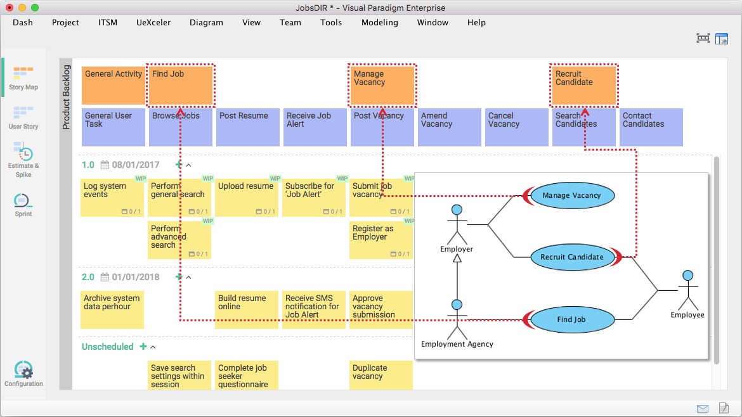
Task: Click the plus button next to Unscheduled
Action: [143, 347]
